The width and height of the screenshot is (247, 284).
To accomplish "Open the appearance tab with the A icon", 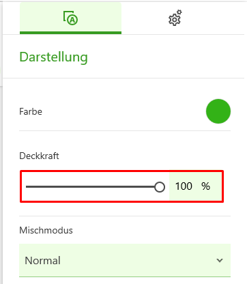I will [70, 18].
